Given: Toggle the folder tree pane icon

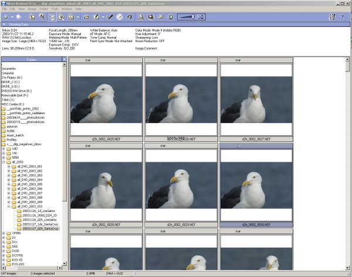Looking at the screenshot, I should 52,17.
